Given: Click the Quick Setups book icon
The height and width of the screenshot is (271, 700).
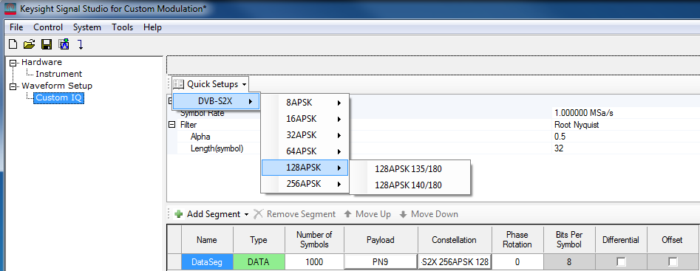Looking at the screenshot, I should click(x=178, y=83).
